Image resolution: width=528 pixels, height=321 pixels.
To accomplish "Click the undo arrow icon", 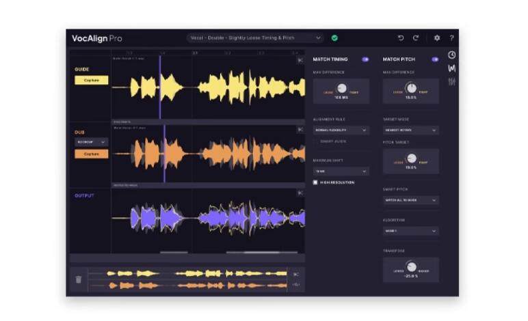I will [x=401, y=38].
